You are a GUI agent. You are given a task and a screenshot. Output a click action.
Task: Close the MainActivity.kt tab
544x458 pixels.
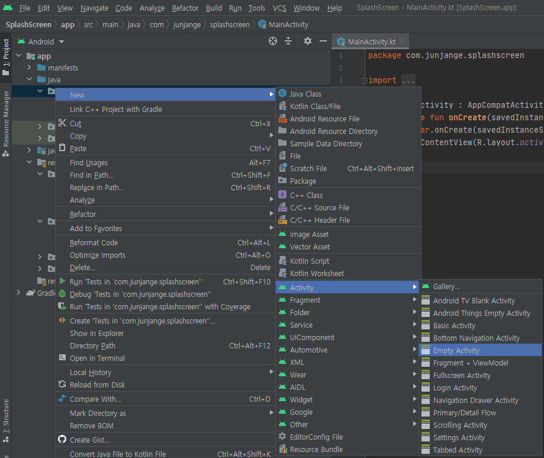(x=402, y=41)
